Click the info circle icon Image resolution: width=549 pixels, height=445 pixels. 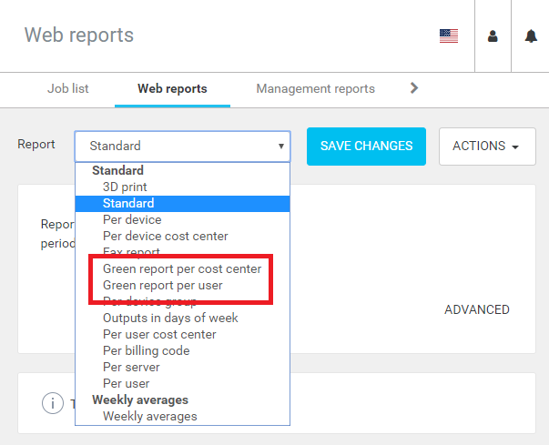point(52,403)
